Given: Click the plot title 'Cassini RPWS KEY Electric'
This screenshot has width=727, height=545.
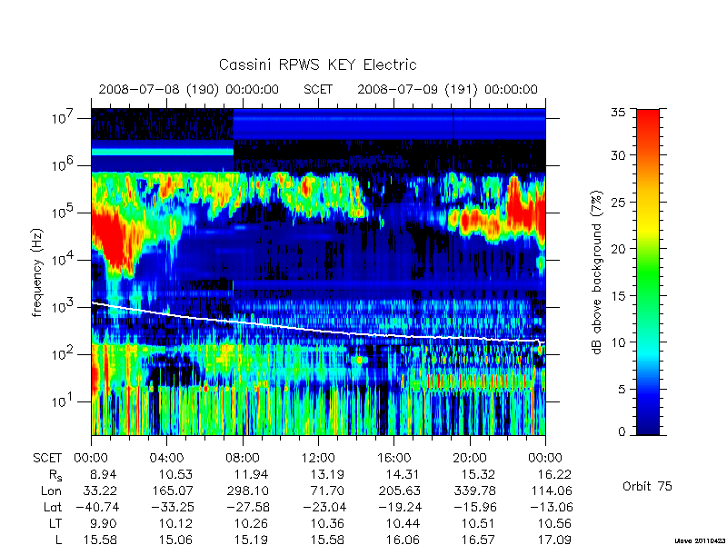Looking at the screenshot, I should pyautogui.click(x=317, y=64).
